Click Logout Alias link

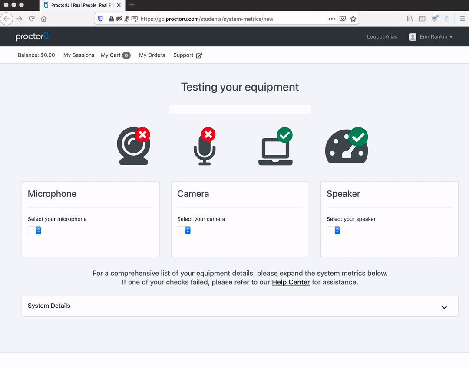pyautogui.click(x=382, y=37)
